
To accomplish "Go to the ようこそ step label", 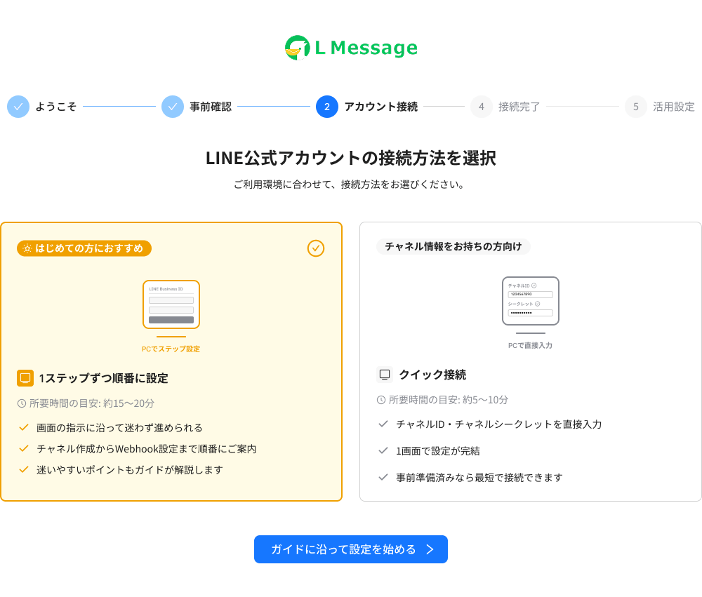I will click(56, 107).
